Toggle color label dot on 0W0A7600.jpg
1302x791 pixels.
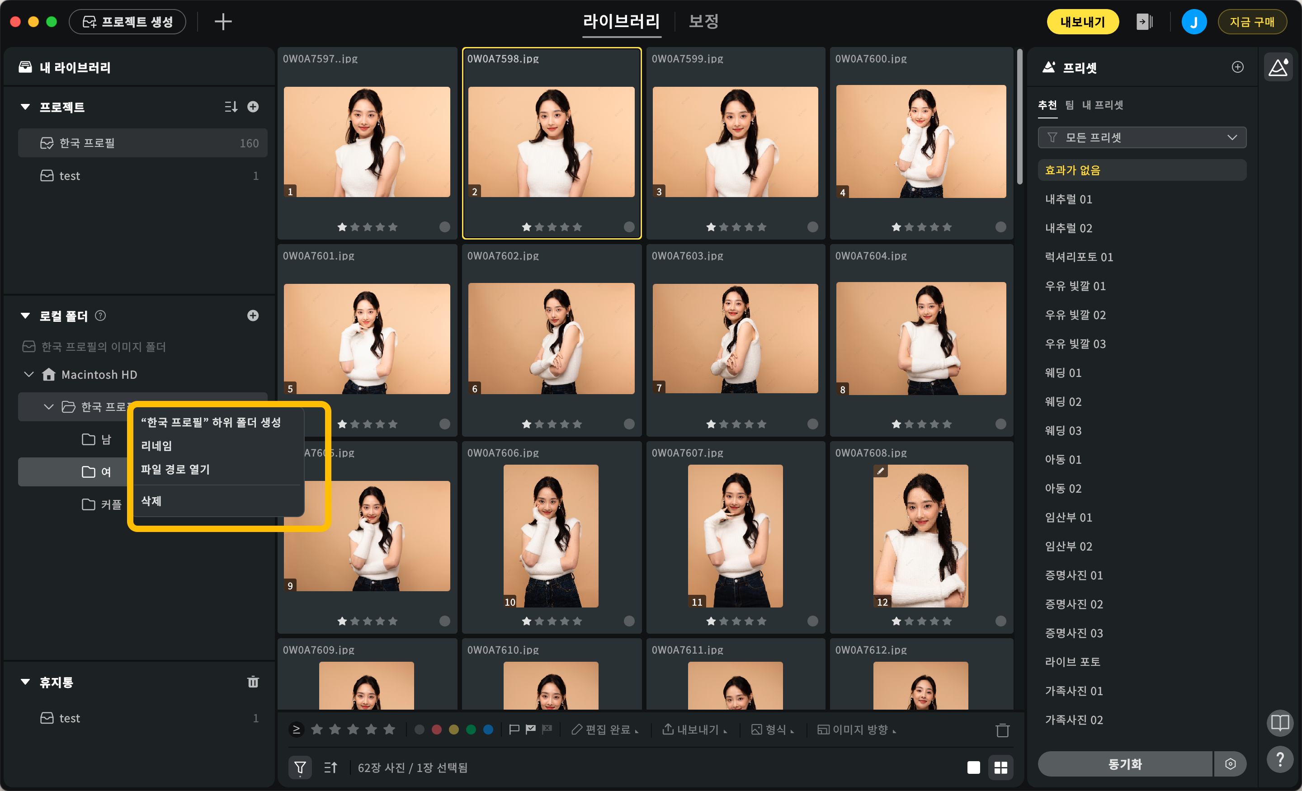[1000, 227]
